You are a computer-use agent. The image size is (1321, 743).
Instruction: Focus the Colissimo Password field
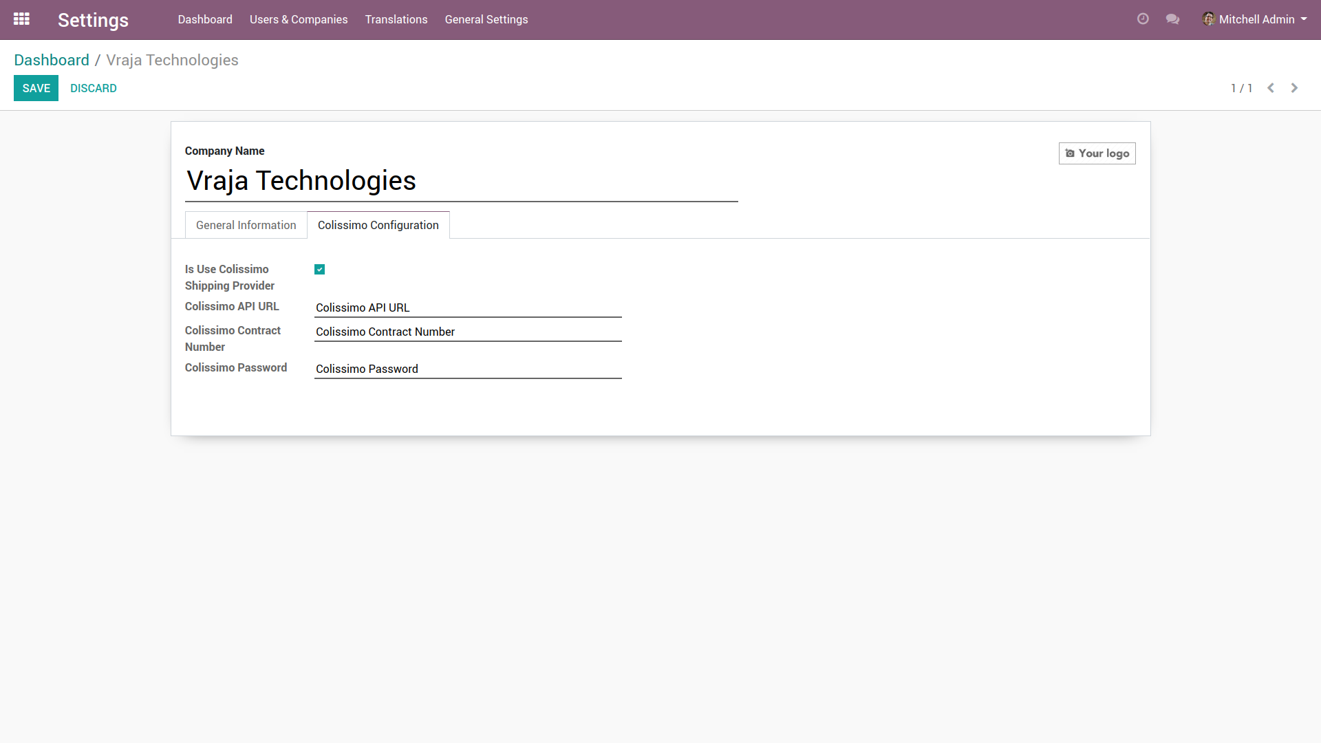pos(468,369)
